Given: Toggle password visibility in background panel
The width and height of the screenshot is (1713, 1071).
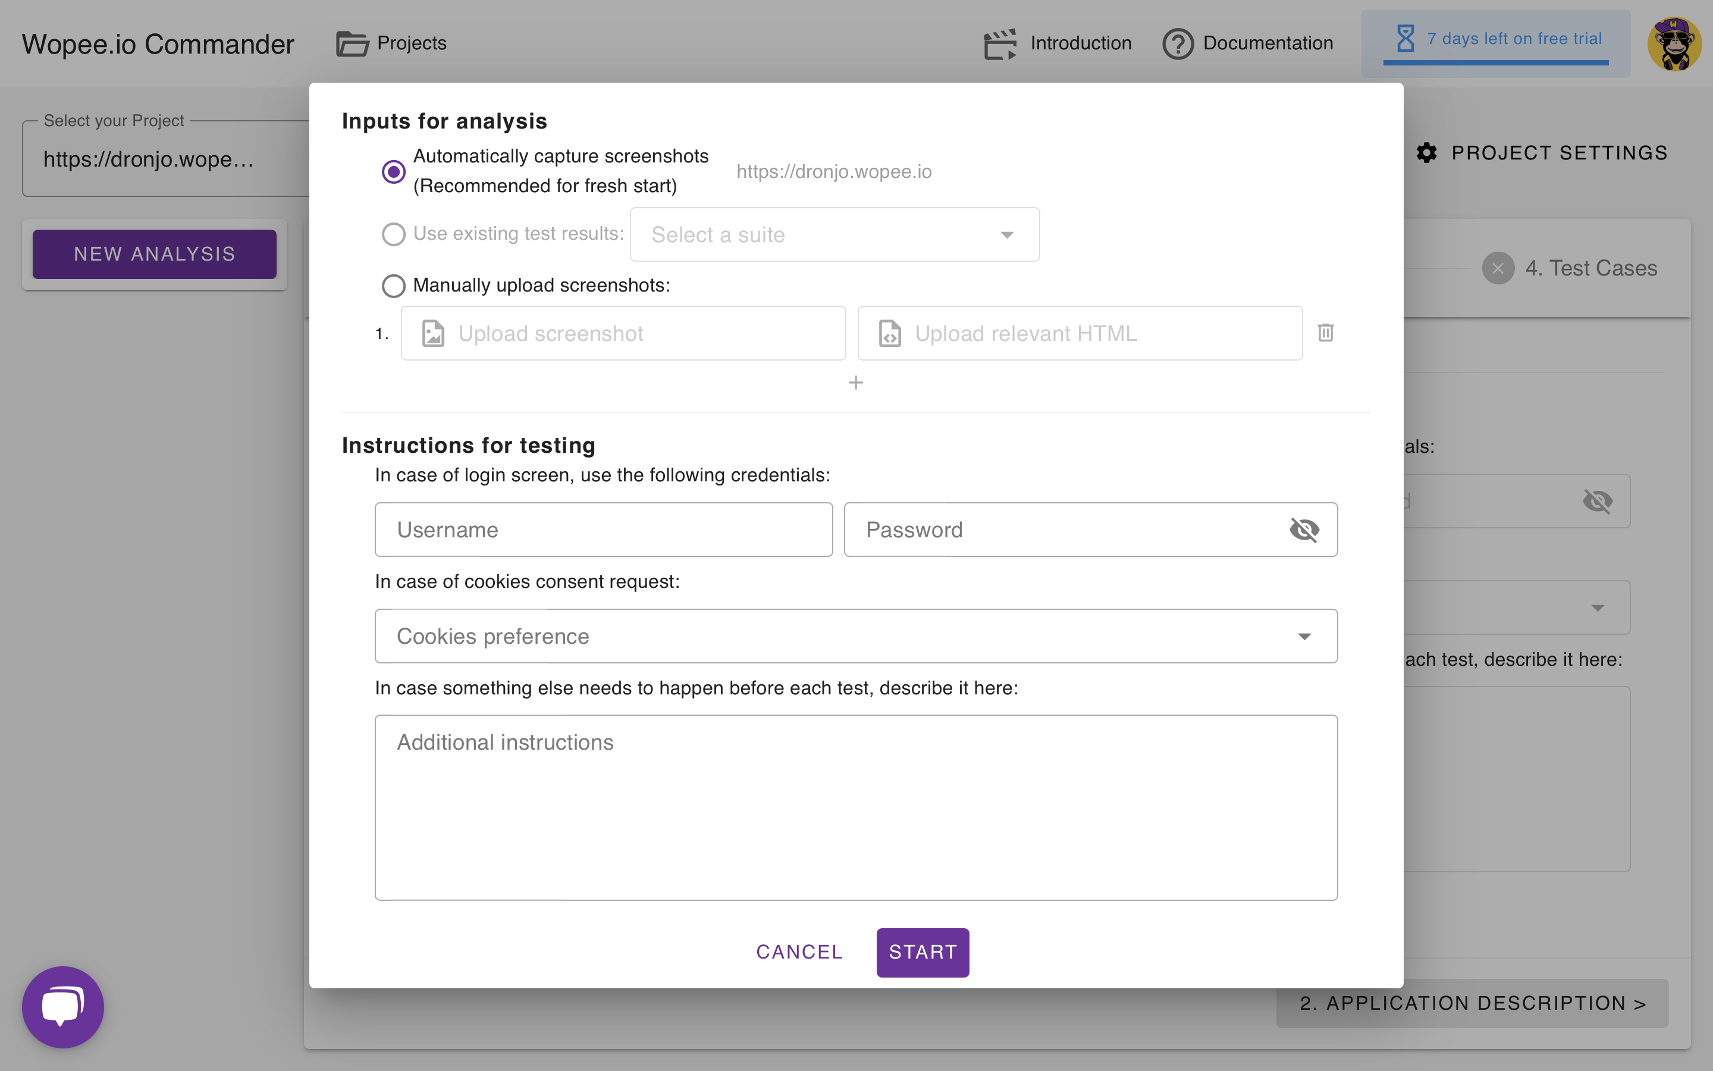Looking at the screenshot, I should pos(1598,501).
